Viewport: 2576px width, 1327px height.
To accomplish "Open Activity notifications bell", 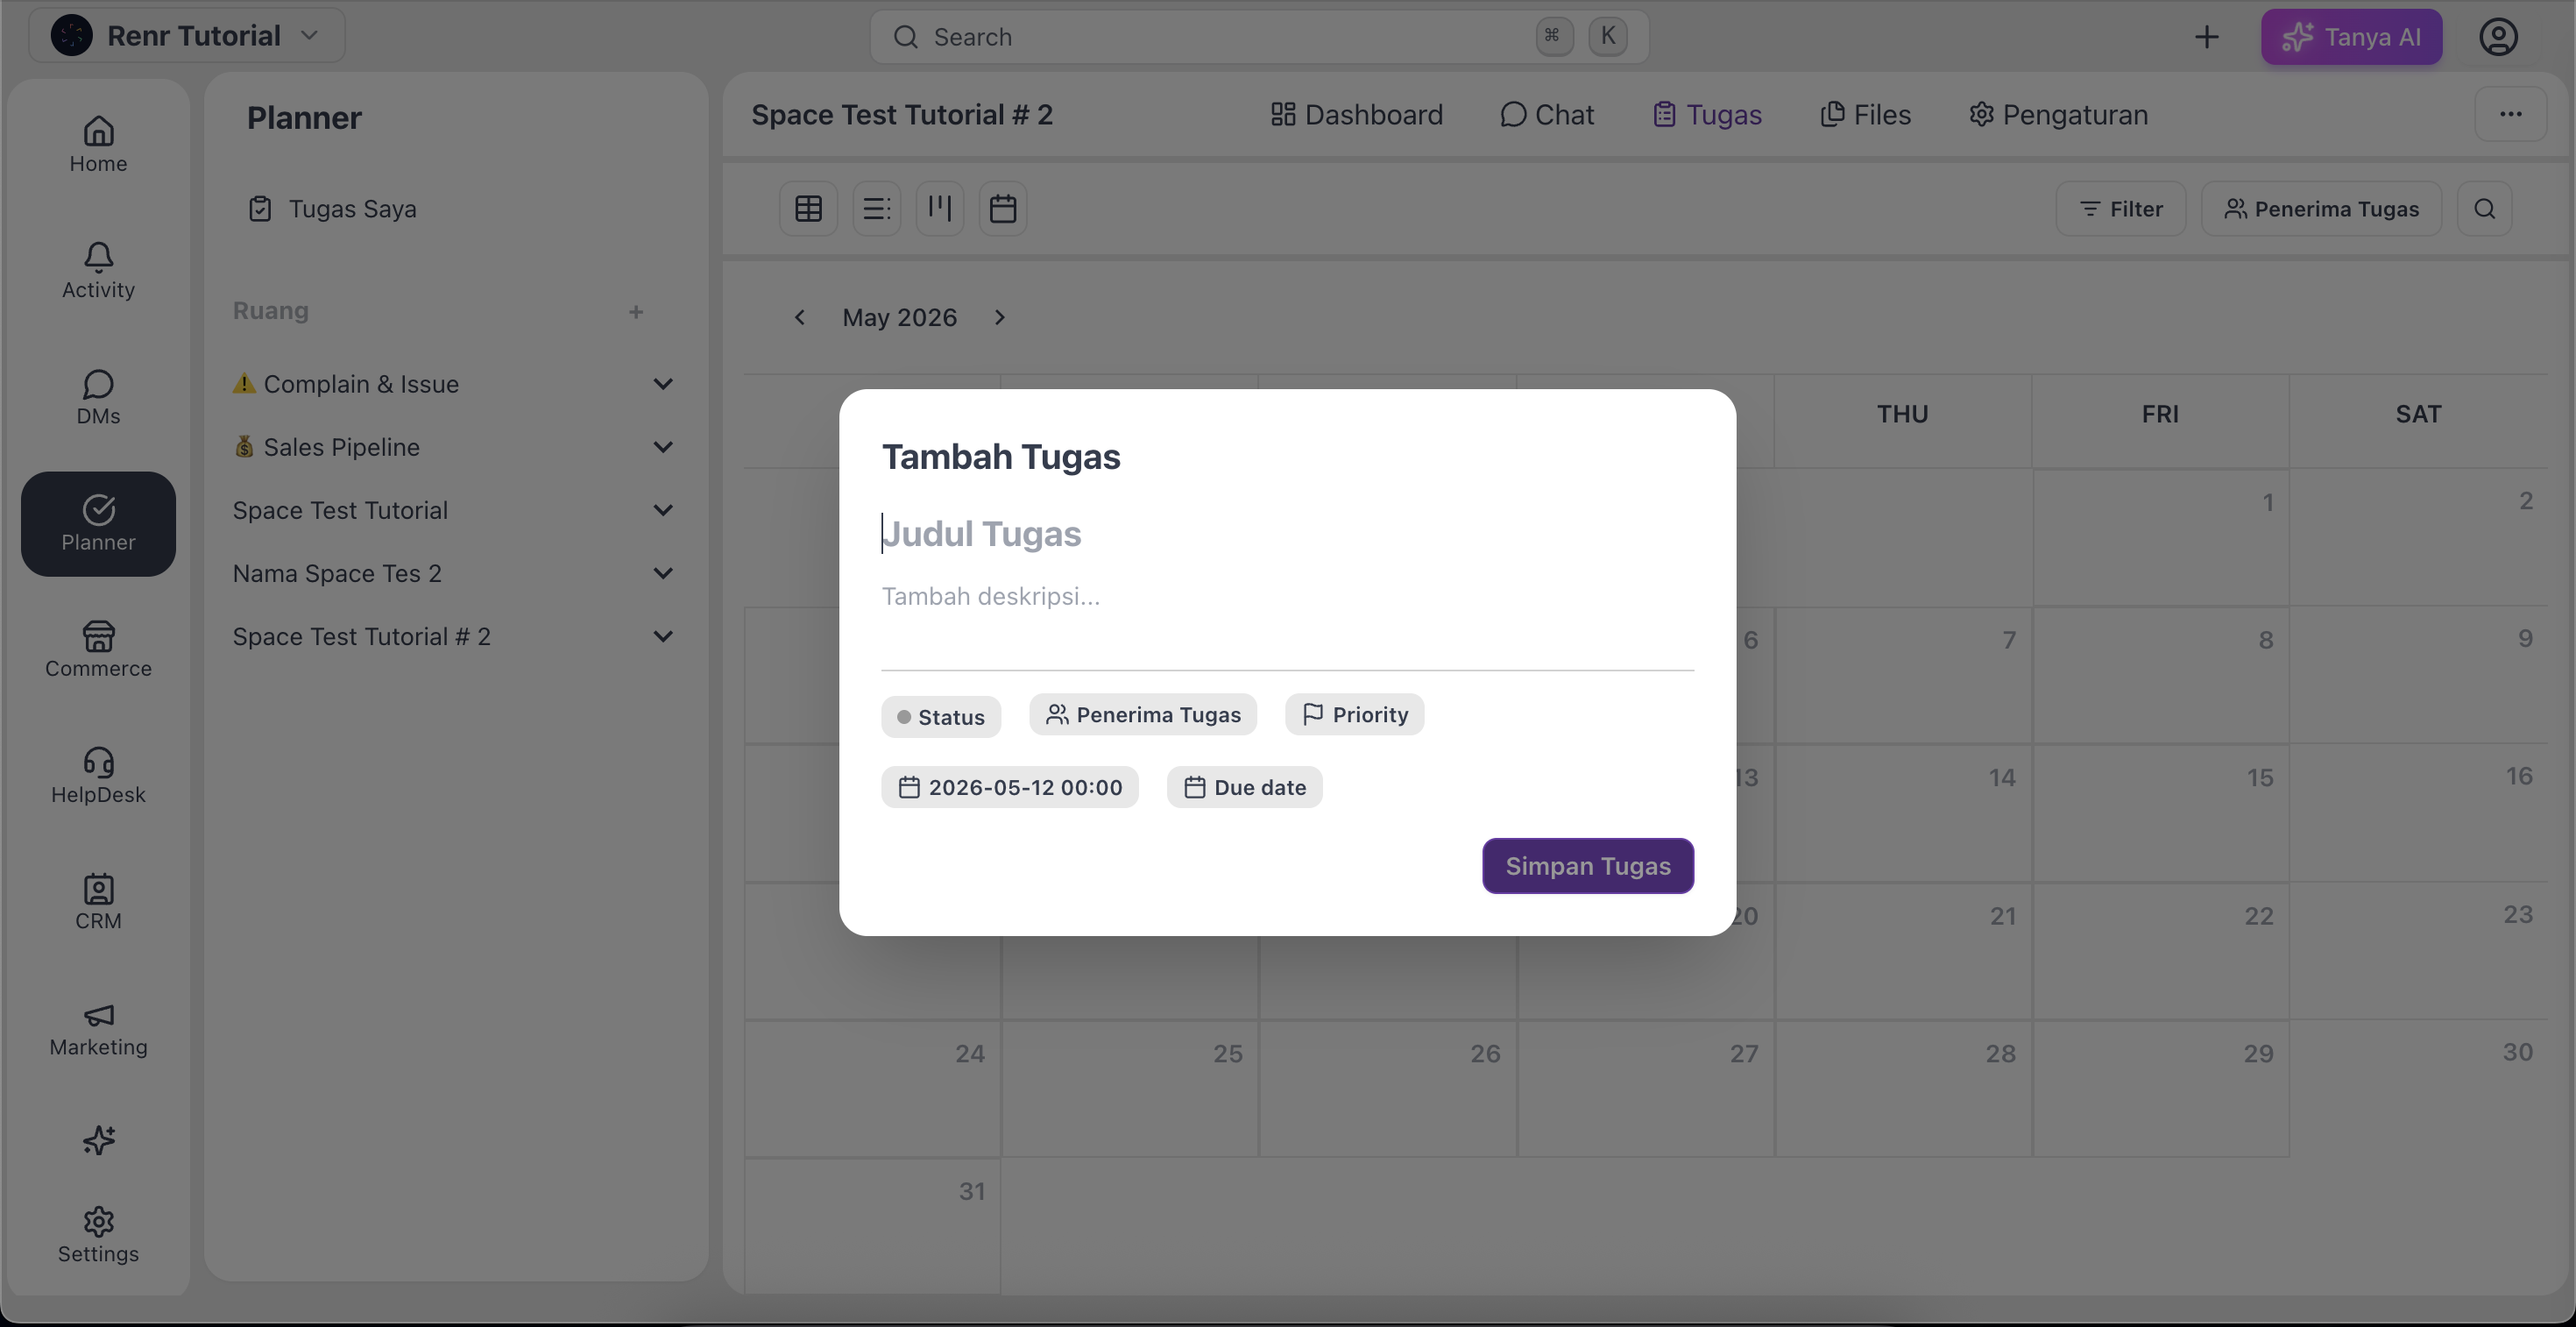I will [98, 271].
